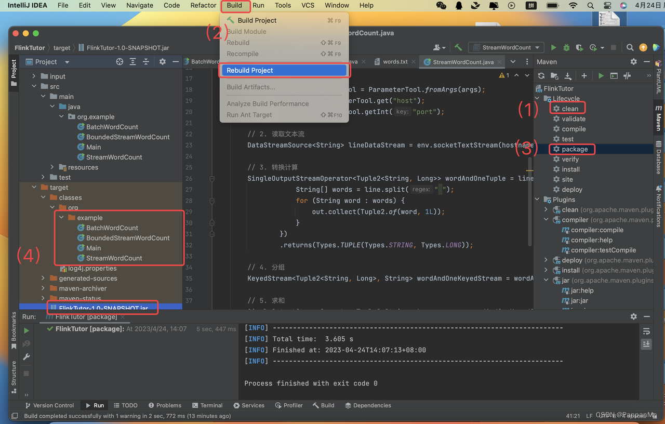Screen dimensions: 665x424
Task: Expand the deploy plugin node in Maven
Action: [x=546, y=260]
